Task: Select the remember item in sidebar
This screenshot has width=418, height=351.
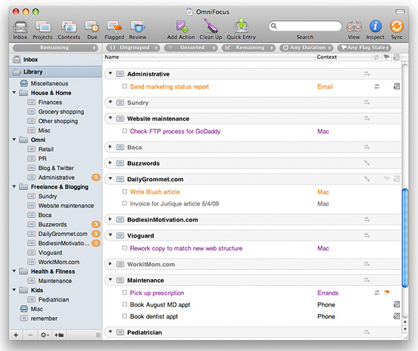Action: point(44,318)
